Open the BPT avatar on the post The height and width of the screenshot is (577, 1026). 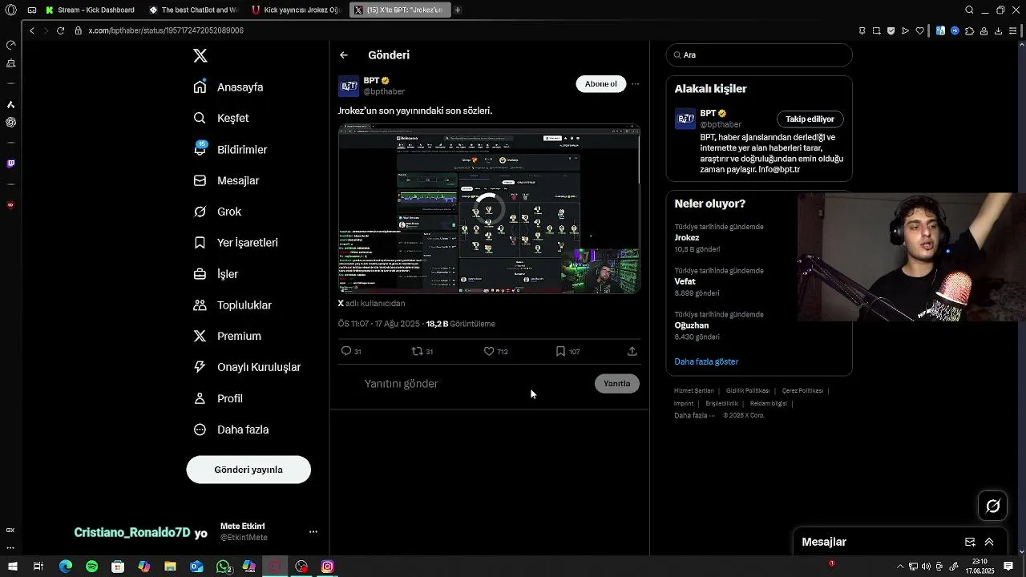[349, 86]
